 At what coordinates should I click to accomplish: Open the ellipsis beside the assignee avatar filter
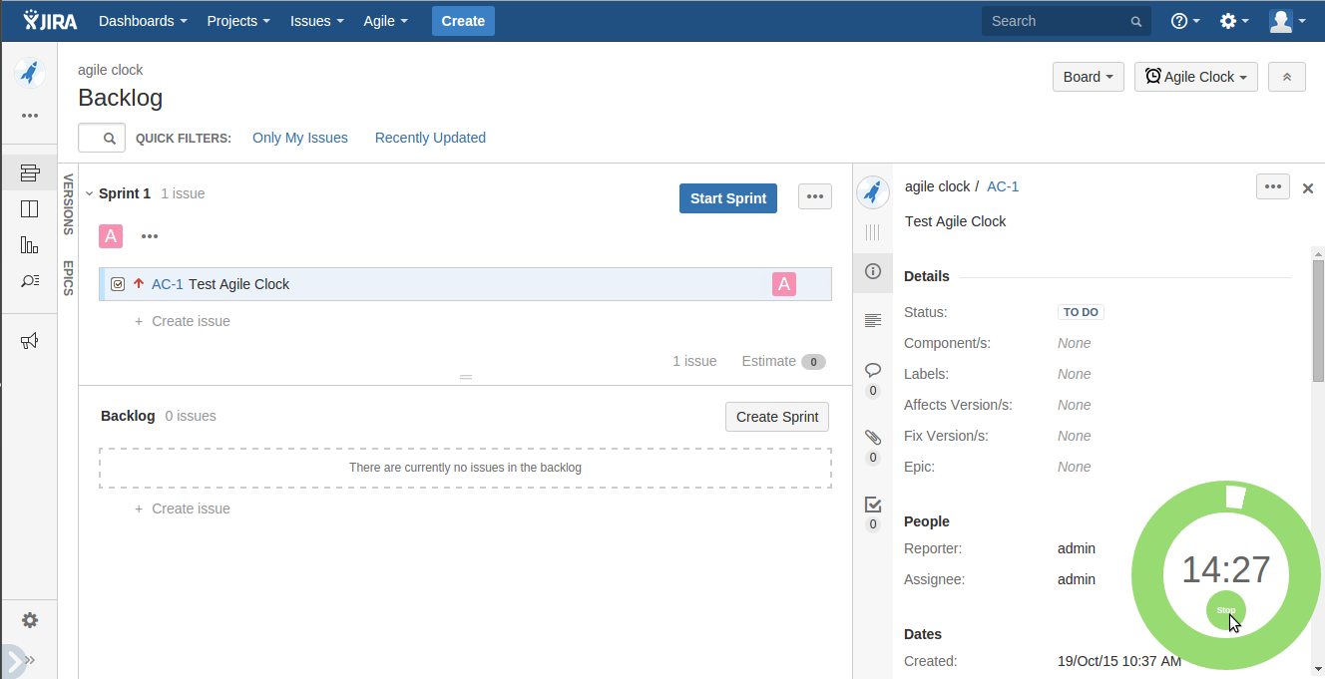click(150, 236)
